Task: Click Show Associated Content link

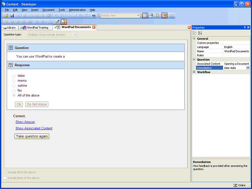Action: [34, 128]
